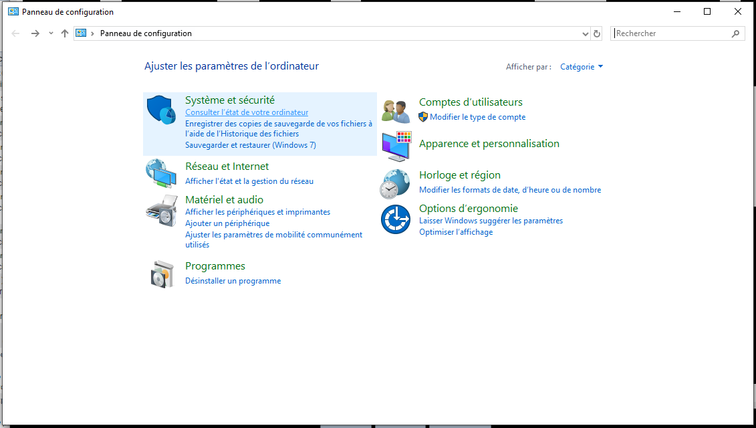Click the Désinstaller un programme link
Image resolution: width=756 pixels, height=428 pixels.
click(233, 281)
